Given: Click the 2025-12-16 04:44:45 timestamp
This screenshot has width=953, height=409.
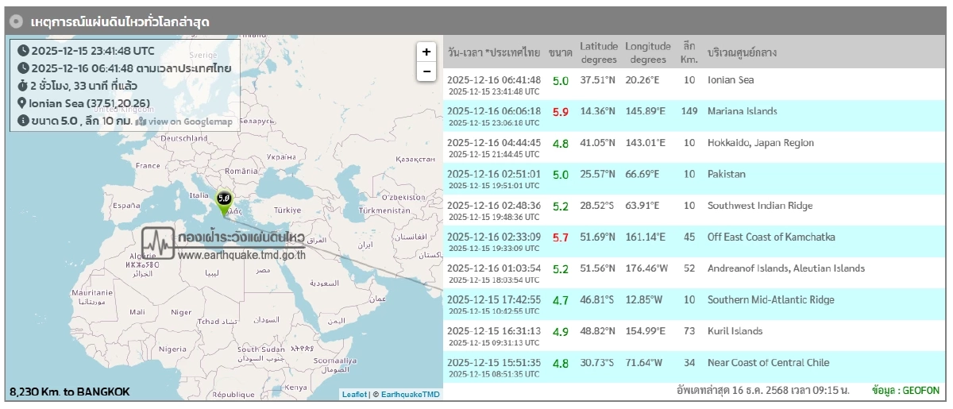Looking at the screenshot, I should 494,143.
